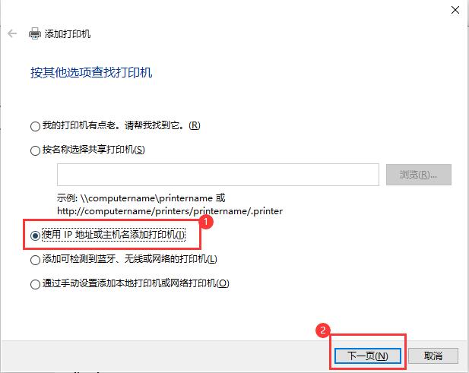This screenshot has height=373, width=469.
Task: Click the 请帮我找到它。(R) label text
Action: [x=163, y=125]
